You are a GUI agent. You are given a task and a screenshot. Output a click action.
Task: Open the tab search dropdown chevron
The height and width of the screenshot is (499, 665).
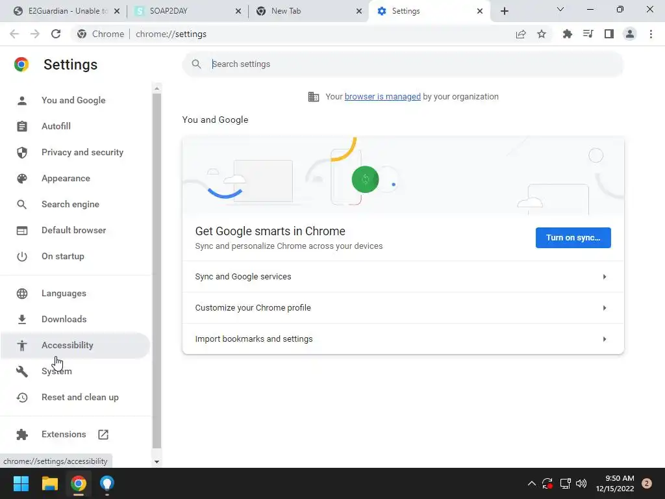(560, 9)
